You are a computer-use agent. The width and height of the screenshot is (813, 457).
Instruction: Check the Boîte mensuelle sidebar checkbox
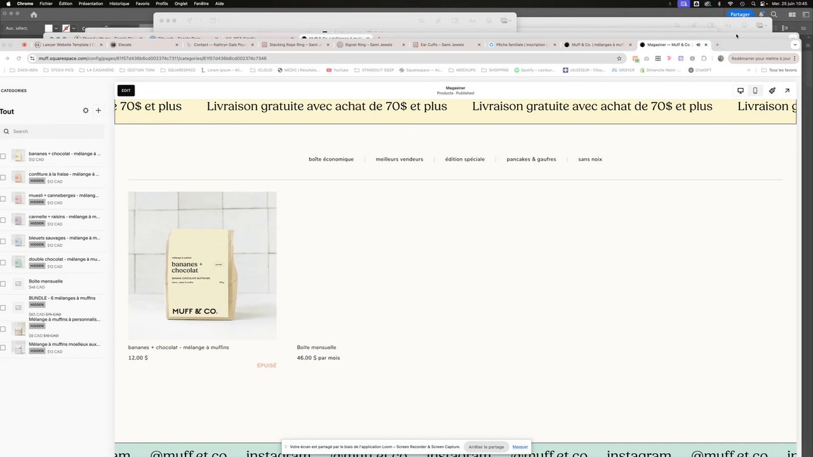(3, 284)
